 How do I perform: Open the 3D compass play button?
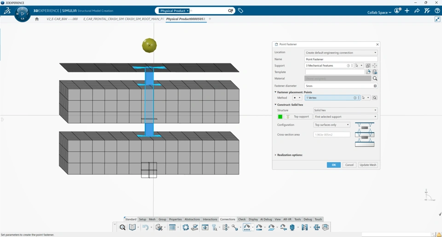coord(22,13)
